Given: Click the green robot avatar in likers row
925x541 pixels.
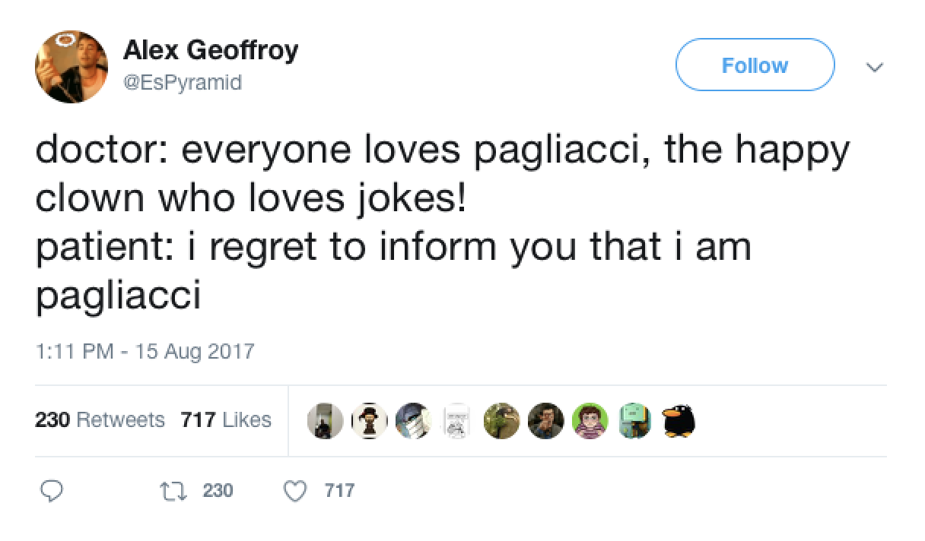Looking at the screenshot, I should click(x=634, y=419).
